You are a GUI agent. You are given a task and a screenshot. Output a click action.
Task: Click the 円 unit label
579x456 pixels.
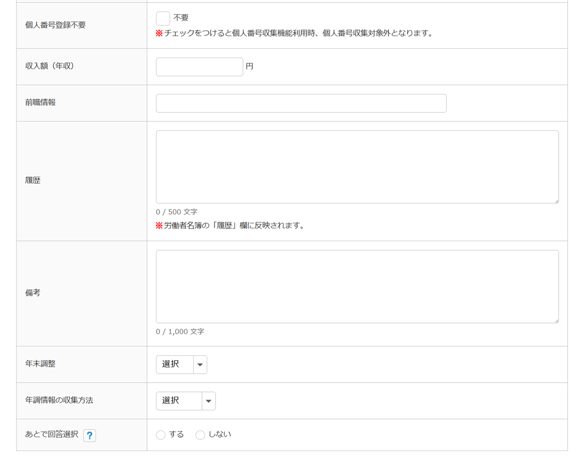pyautogui.click(x=249, y=66)
